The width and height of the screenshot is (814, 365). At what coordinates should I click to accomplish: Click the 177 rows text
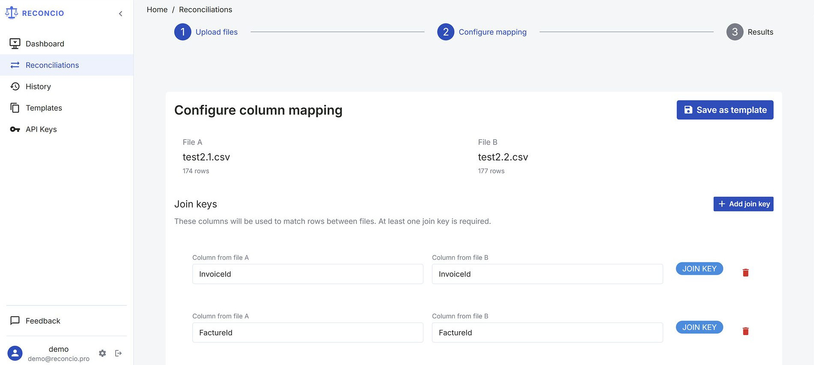[491, 171]
